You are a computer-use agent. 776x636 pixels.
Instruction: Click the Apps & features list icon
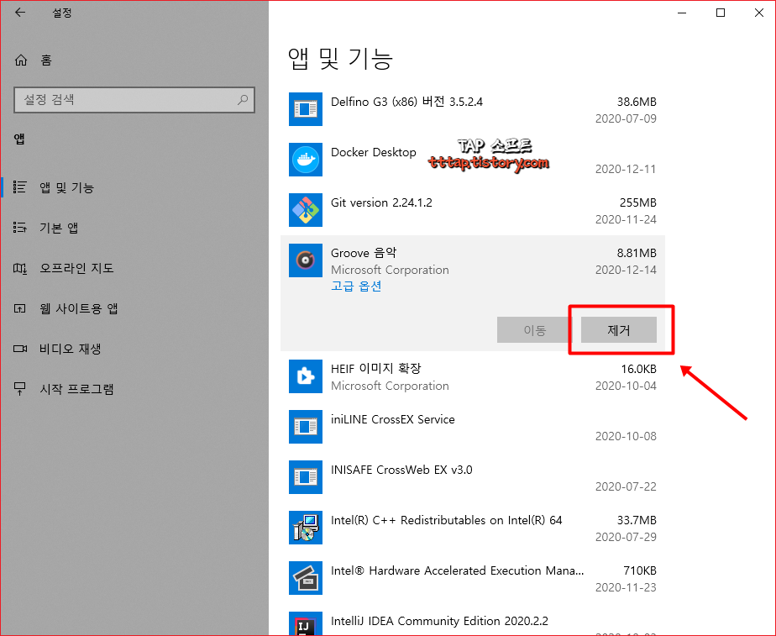click(x=20, y=187)
